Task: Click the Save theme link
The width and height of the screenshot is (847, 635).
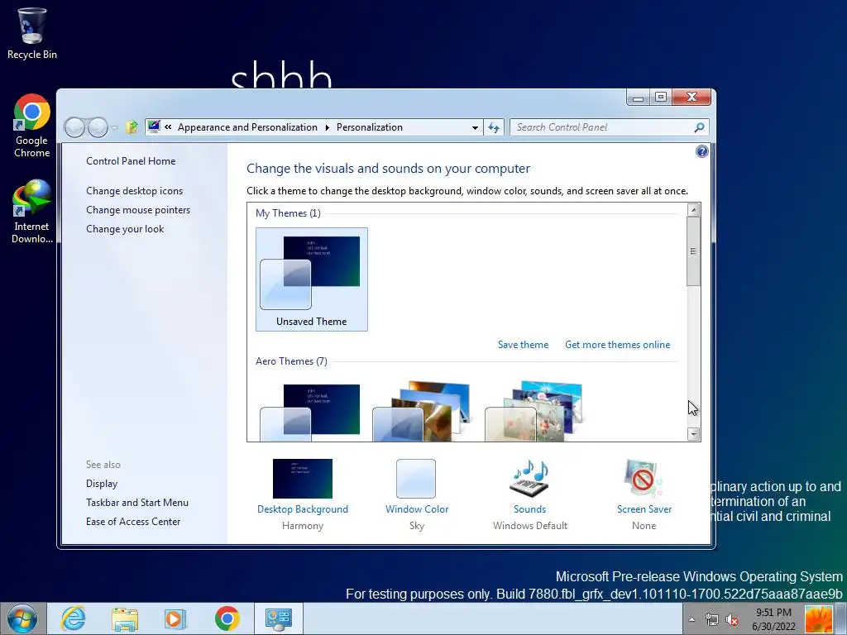Action: (x=523, y=345)
